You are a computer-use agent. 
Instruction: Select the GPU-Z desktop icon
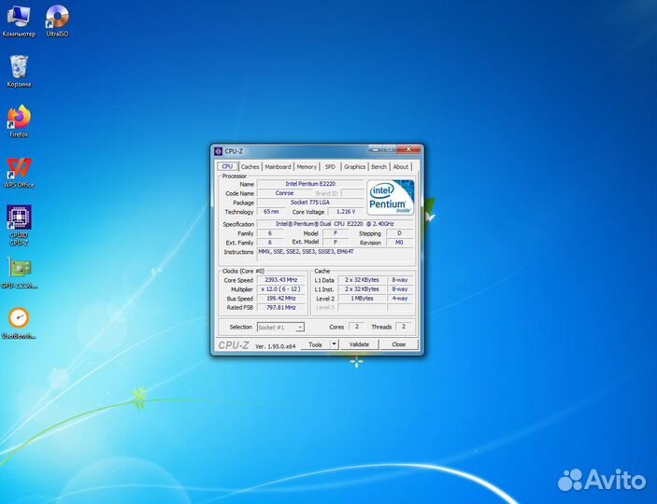[20, 273]
